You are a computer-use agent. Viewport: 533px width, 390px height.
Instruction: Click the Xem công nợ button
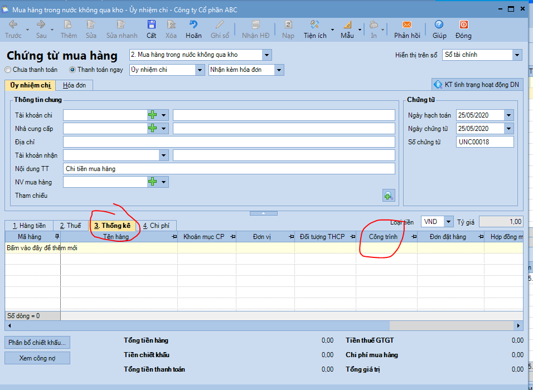click(37, 358)
